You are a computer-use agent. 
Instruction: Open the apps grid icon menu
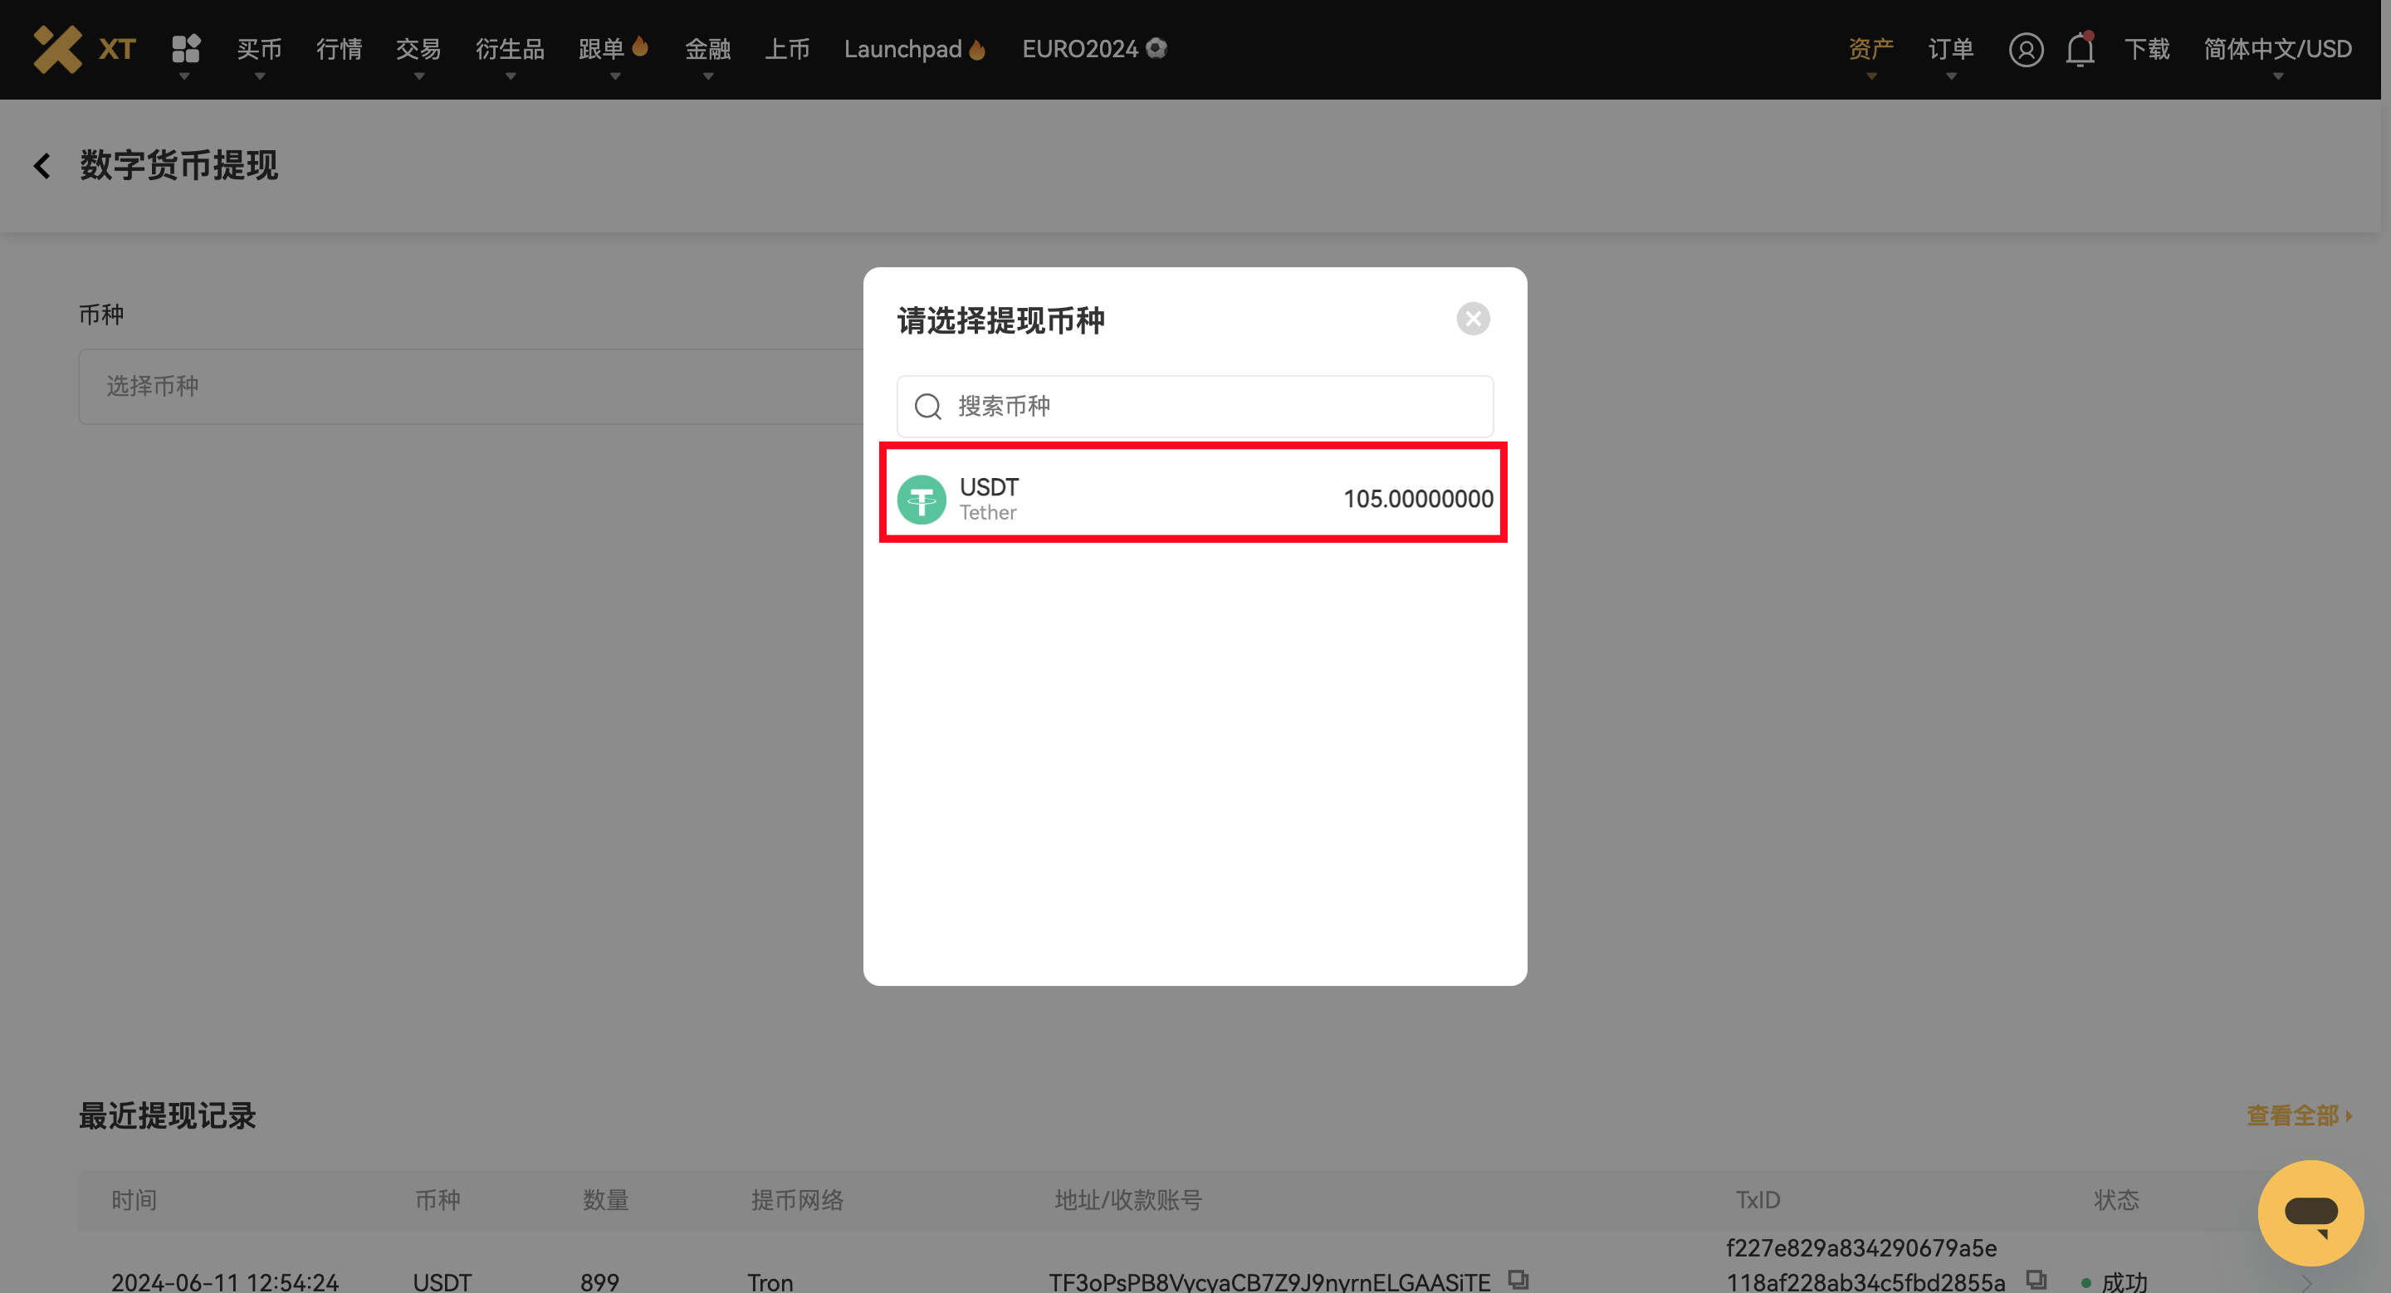pyautogui.click(x=186, y=48)
